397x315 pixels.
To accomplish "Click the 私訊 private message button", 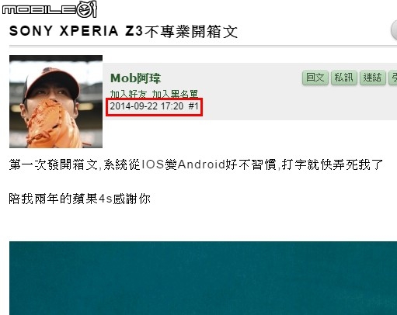I will 344,78.
